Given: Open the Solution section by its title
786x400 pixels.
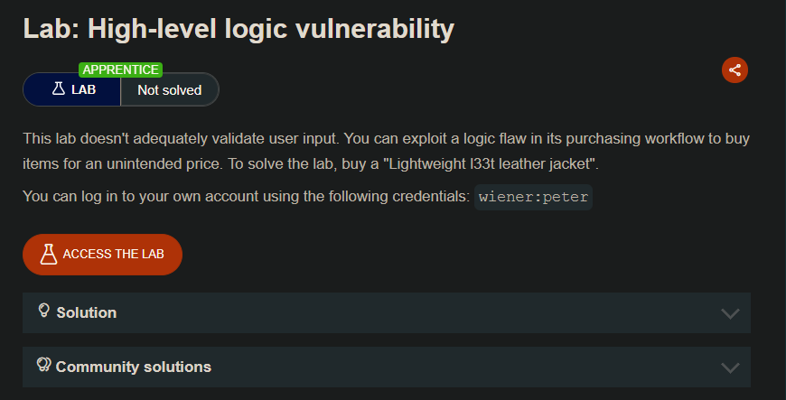Looking at the screenshot, I should point(87,312).
